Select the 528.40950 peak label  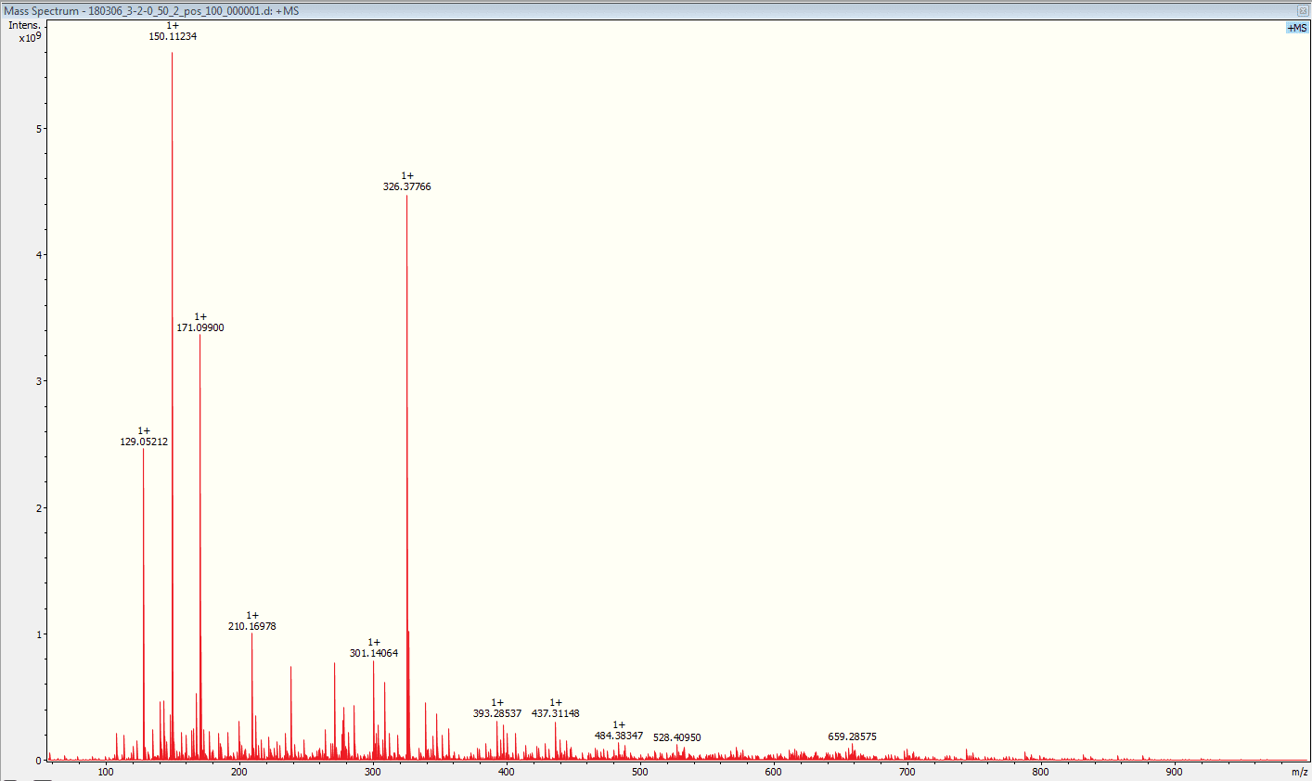click(x=677, y=737)
